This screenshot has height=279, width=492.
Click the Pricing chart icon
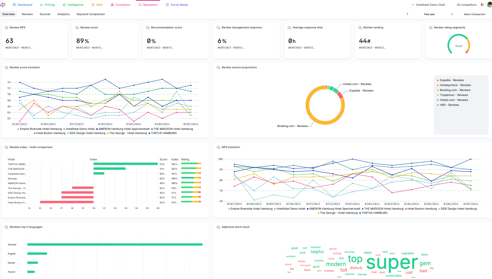[x=42, y=5]
